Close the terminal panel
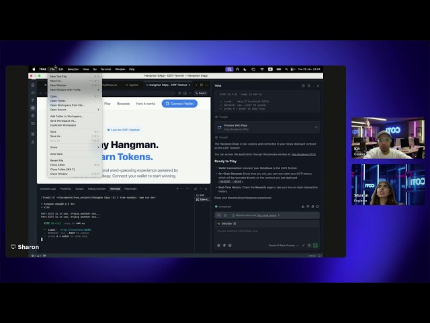Image resolution: width=430 pixels, height=323 pixels. [x=206, y=188]
